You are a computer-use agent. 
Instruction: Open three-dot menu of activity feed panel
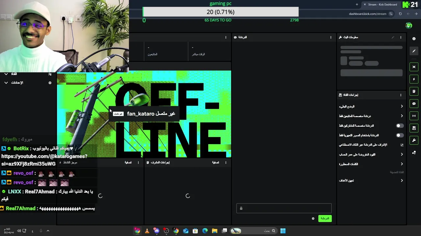tap(138, 162)
